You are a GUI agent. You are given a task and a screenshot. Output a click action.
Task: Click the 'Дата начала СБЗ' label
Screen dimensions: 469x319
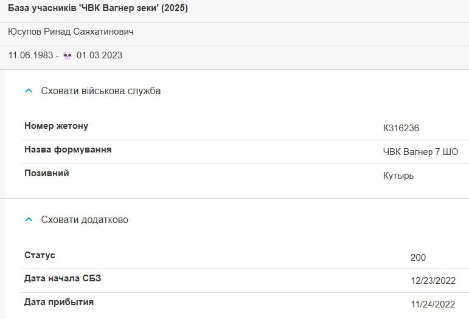point(63,278)
